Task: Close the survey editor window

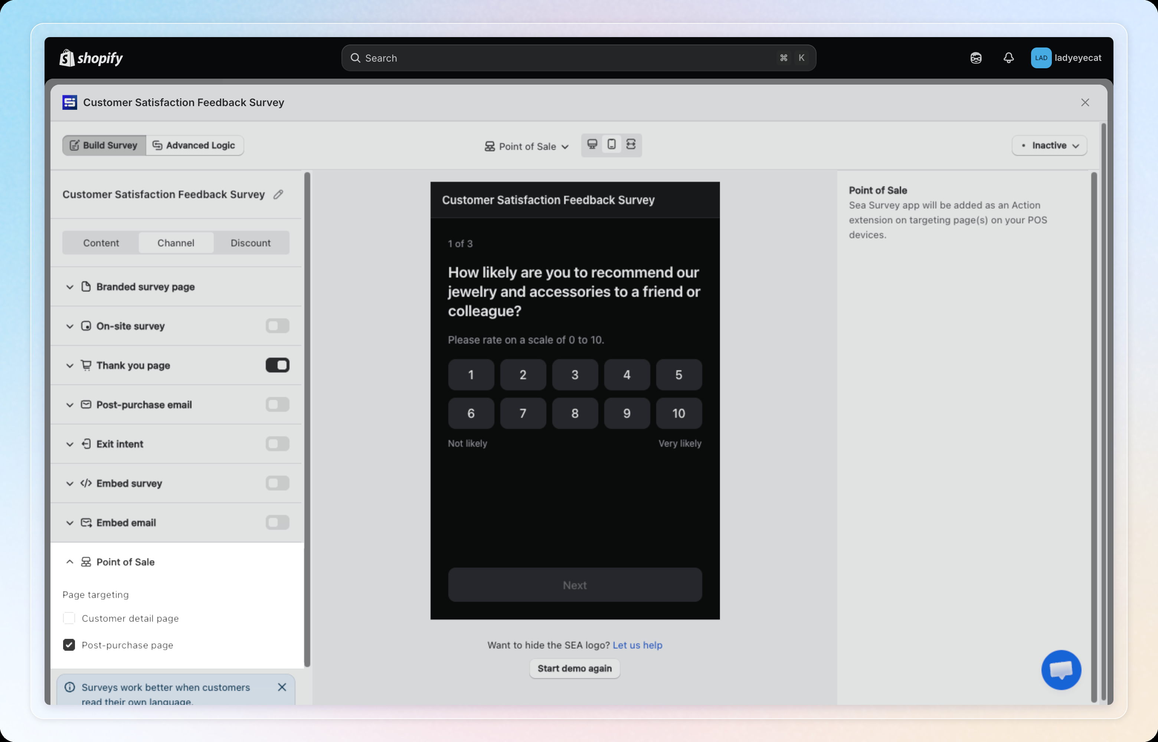Action: coord(1085,103)
